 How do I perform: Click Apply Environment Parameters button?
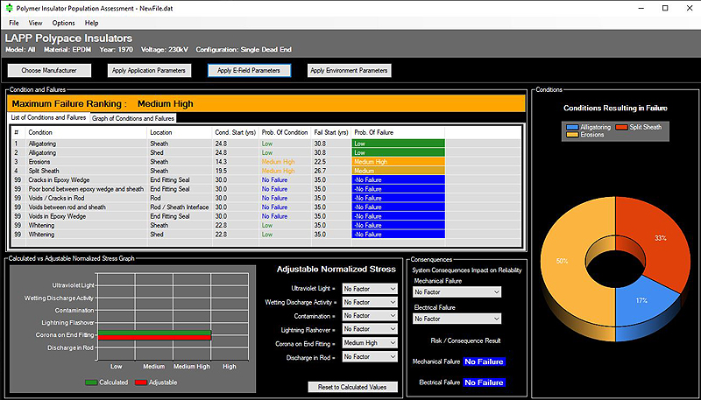tap(349, 70)
